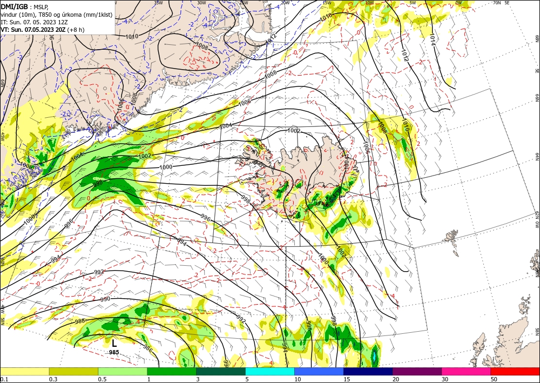Click the navy 15–20 mm legend swatch
The height and width of the screenshot is (383, 540).
coord(368,371)
